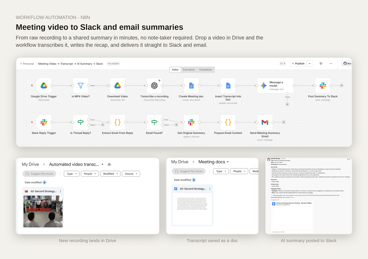Select the Transcribe a recording OpenAI node
The height and width of the screenshot is (259, 368).
click(x=154, y=85)
